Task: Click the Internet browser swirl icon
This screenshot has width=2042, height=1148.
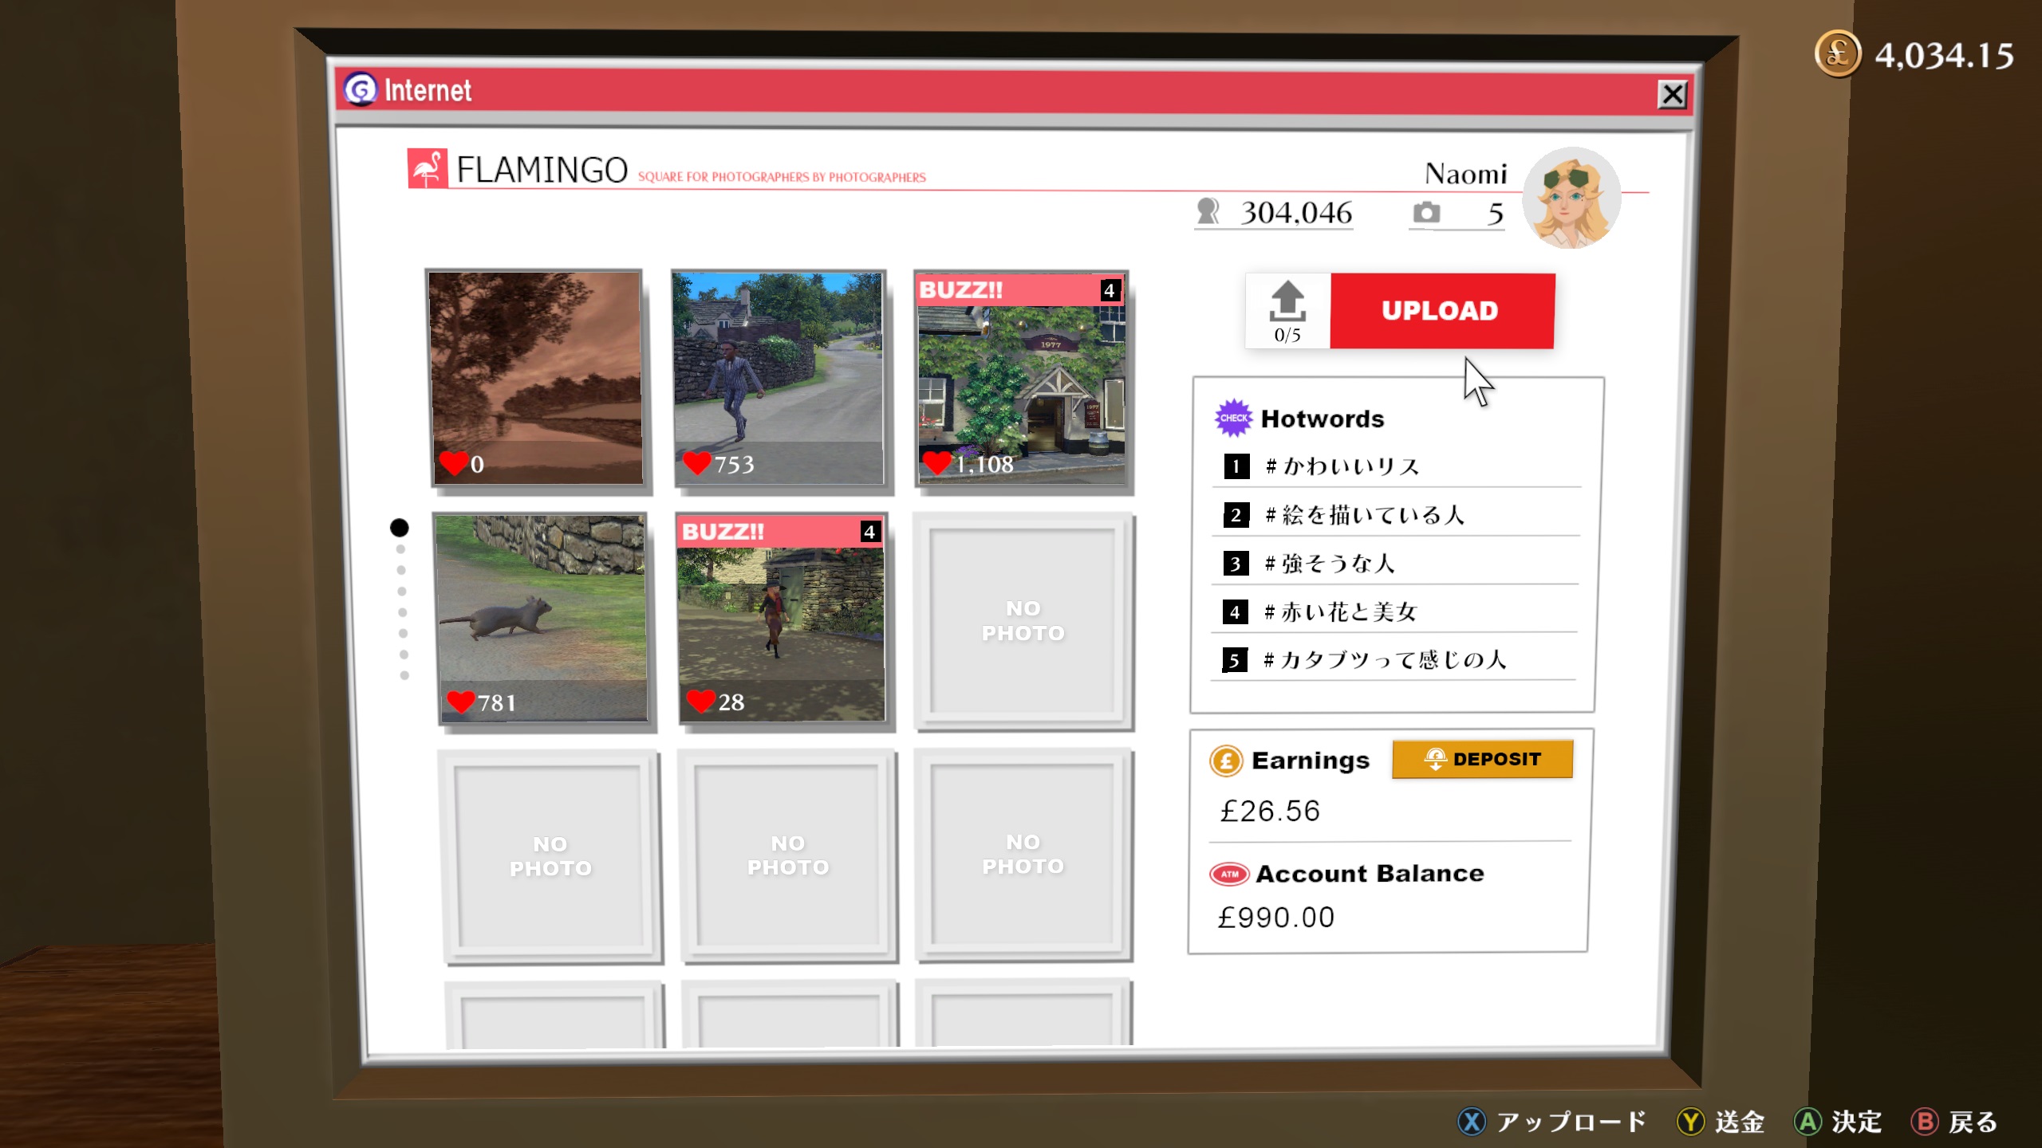Action: pyautogui.click(x=361, y=90)
